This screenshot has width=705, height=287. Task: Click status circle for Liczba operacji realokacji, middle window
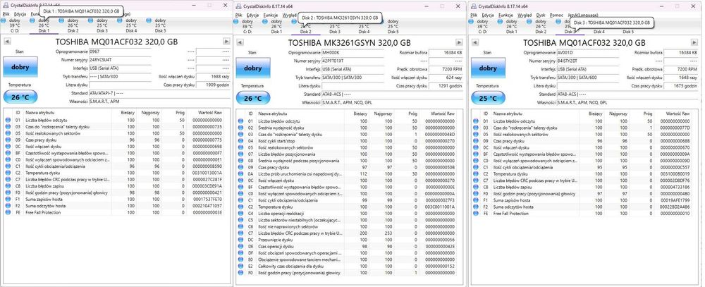(240, 213)
